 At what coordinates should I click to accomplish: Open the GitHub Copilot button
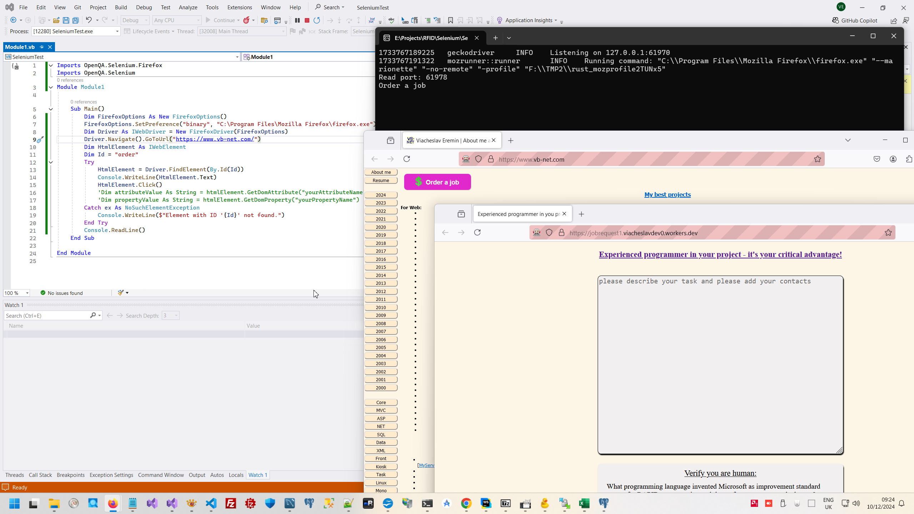coord(855,20)
